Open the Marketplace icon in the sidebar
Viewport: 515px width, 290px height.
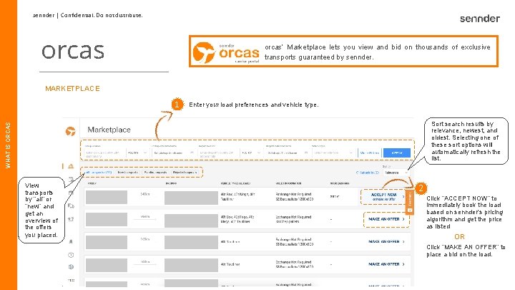tap(71, 166)
